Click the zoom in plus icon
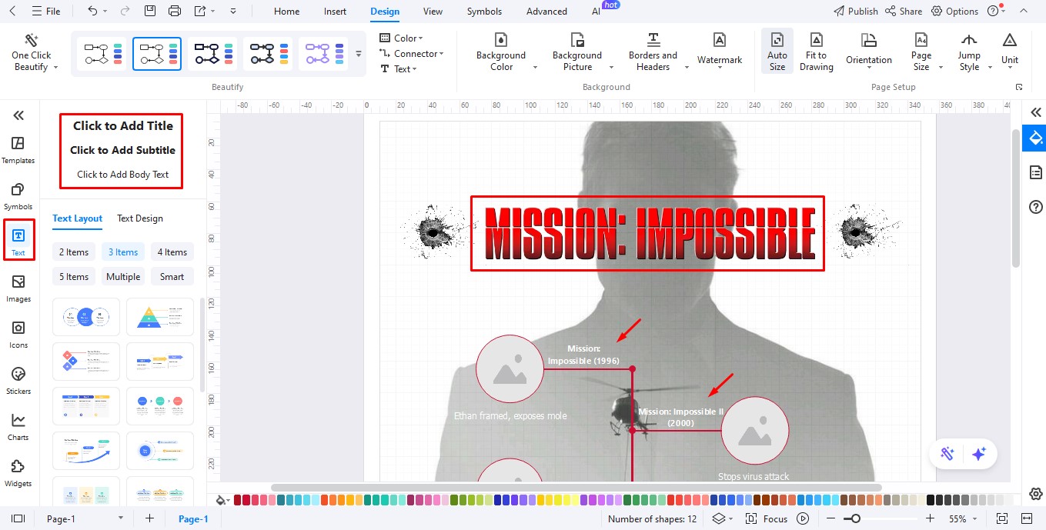The height and width of the screenshot is (530, 1046). [x=930, y=518]
